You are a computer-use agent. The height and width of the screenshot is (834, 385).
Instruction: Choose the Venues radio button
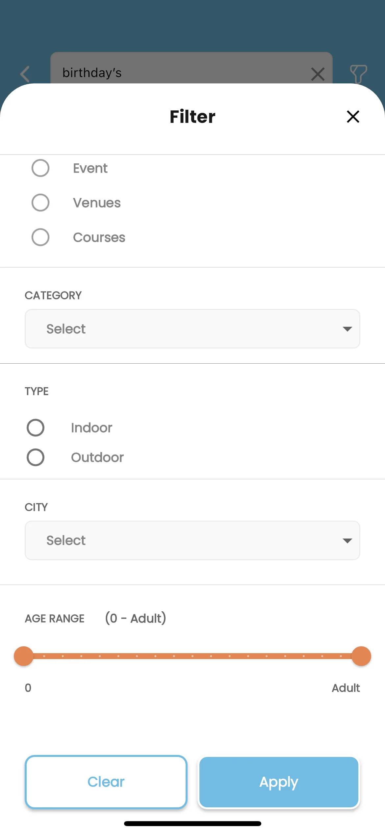pos(40,203)
